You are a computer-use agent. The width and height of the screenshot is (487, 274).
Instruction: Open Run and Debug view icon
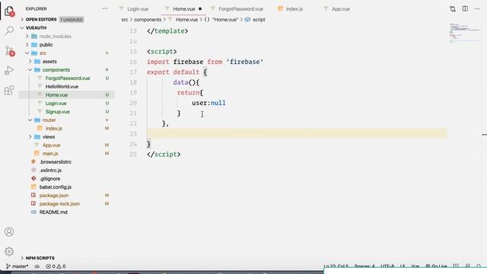9,71
